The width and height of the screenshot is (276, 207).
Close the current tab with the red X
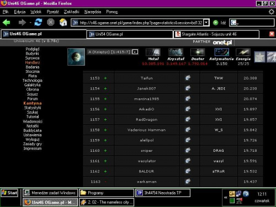pos(272,34)
